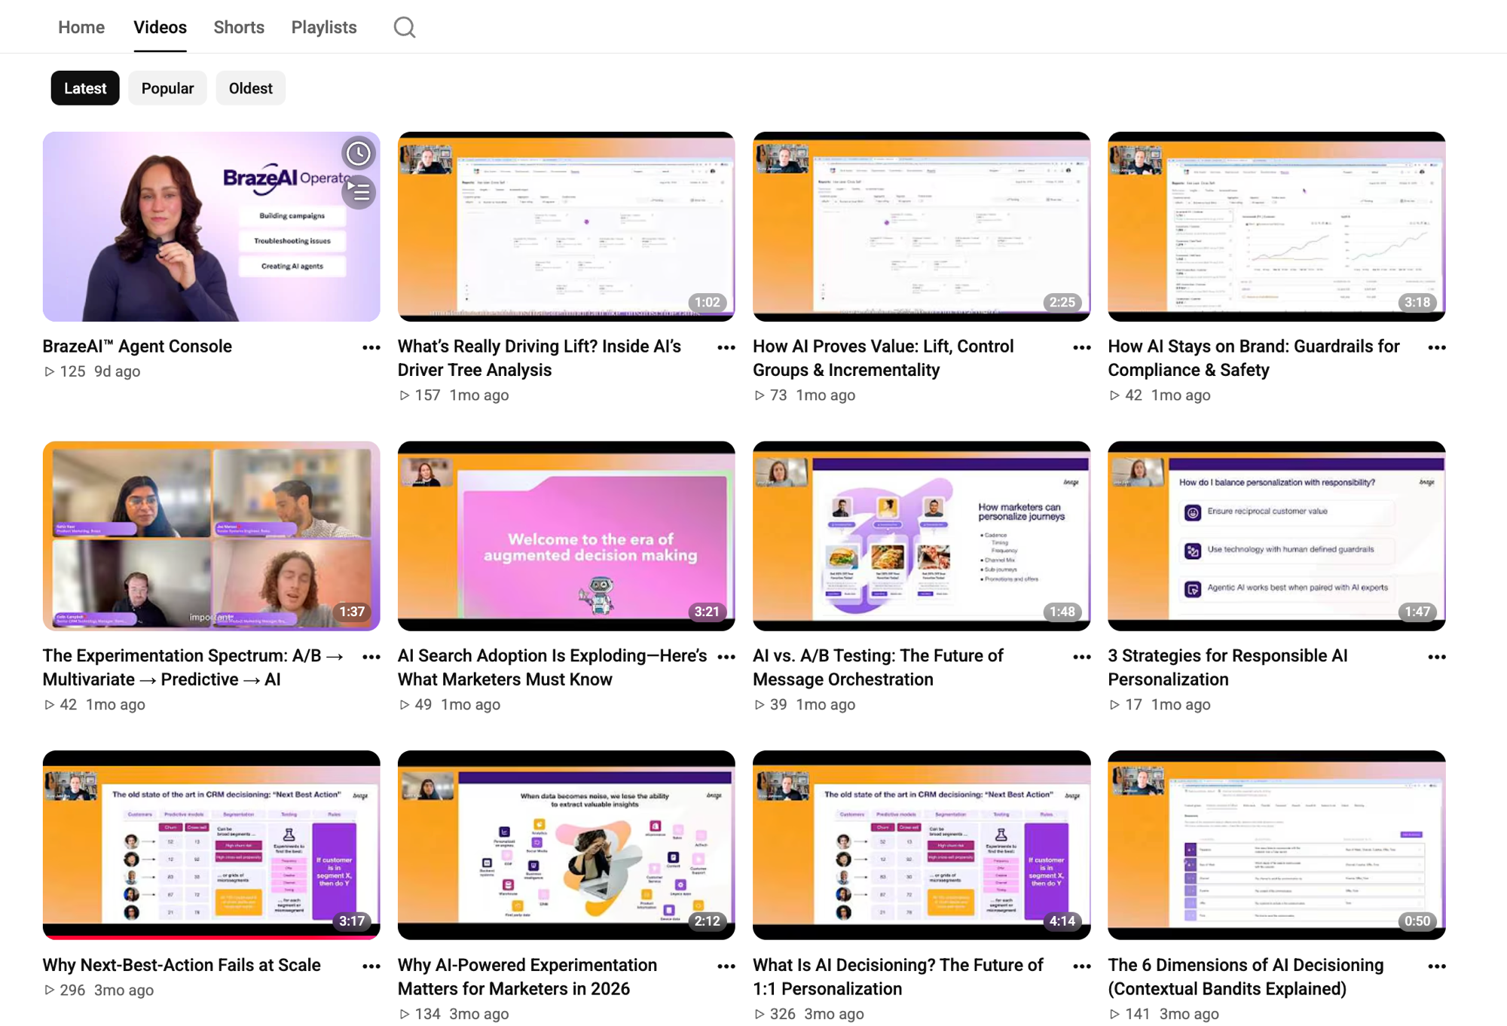Play the augmented decision making thumbnail
The width and height of the screenshot is (1507, 1026).
click(566, 536)
